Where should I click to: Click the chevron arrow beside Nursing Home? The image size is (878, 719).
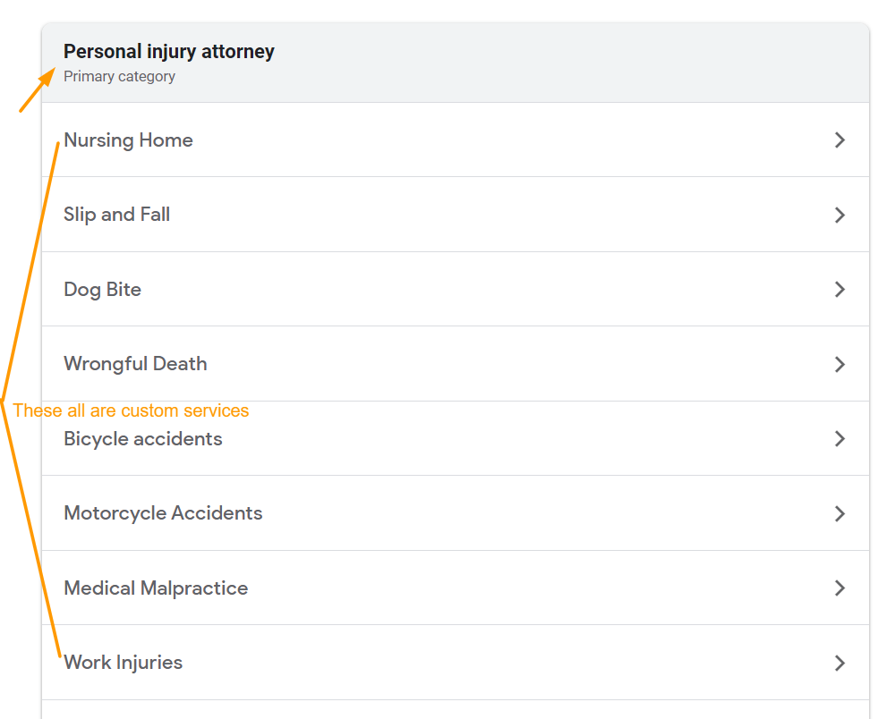840,140
